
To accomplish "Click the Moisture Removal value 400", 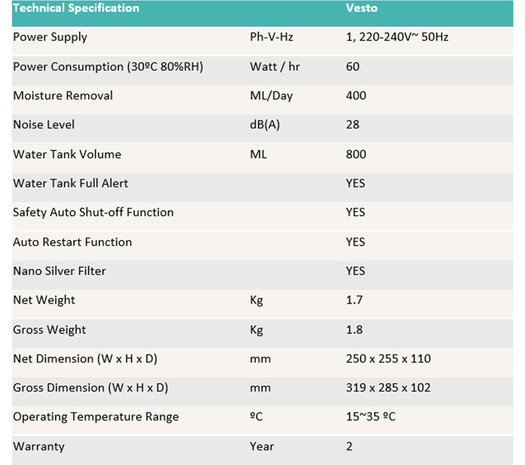I will [356, 95].
